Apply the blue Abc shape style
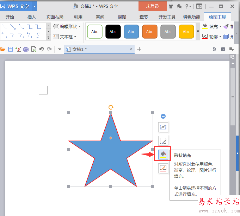 coord(131,32)
